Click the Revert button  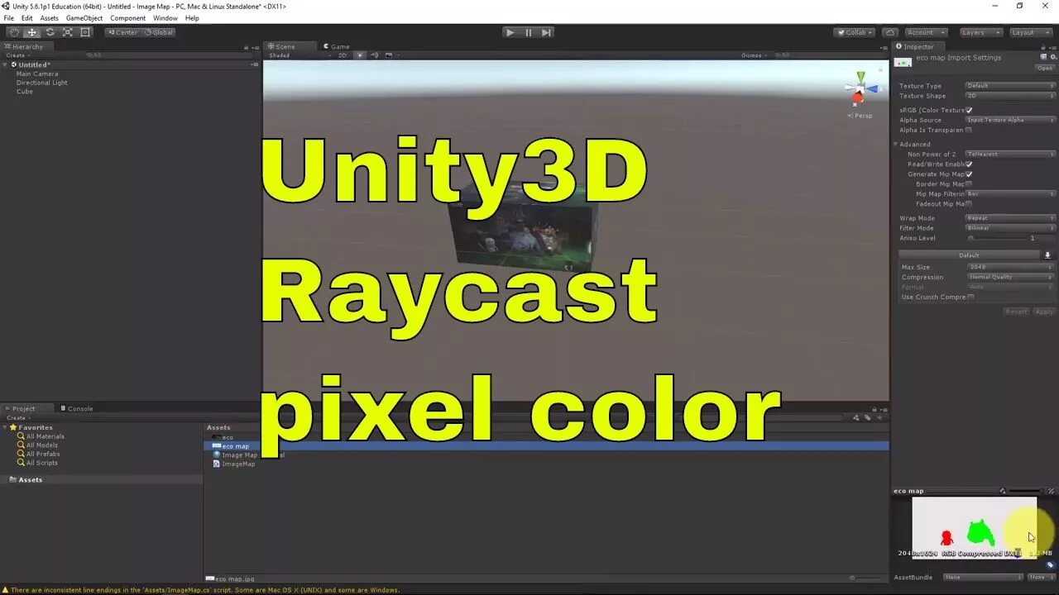[x=1017, y=312]
